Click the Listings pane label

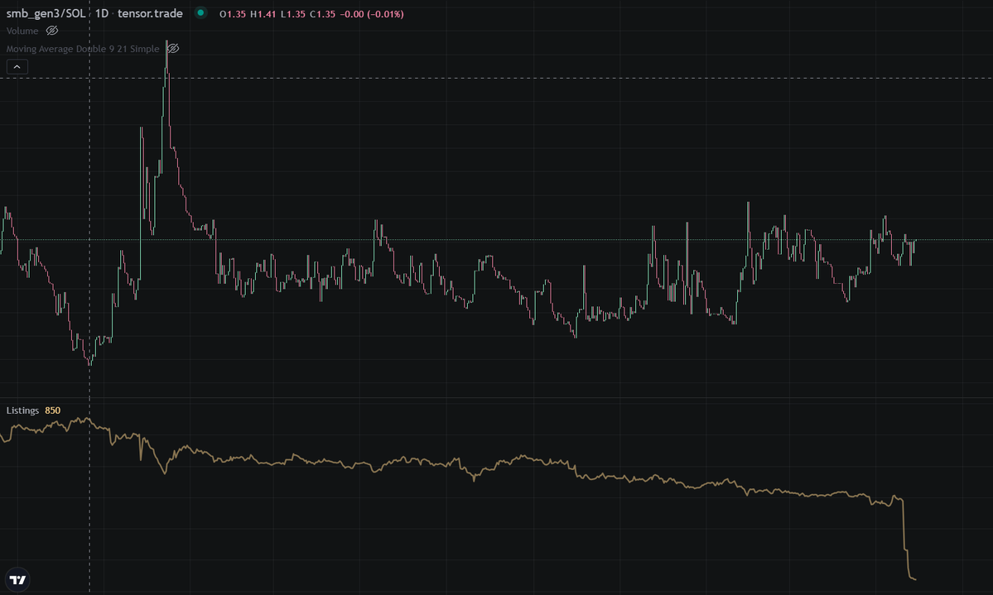23,410
